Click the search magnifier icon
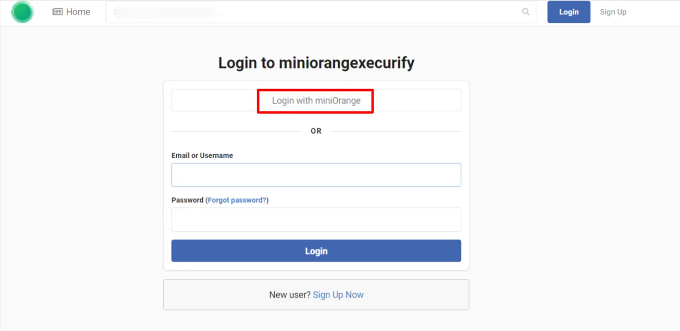The height and width of the screenshot is (331, 680). 526,12
